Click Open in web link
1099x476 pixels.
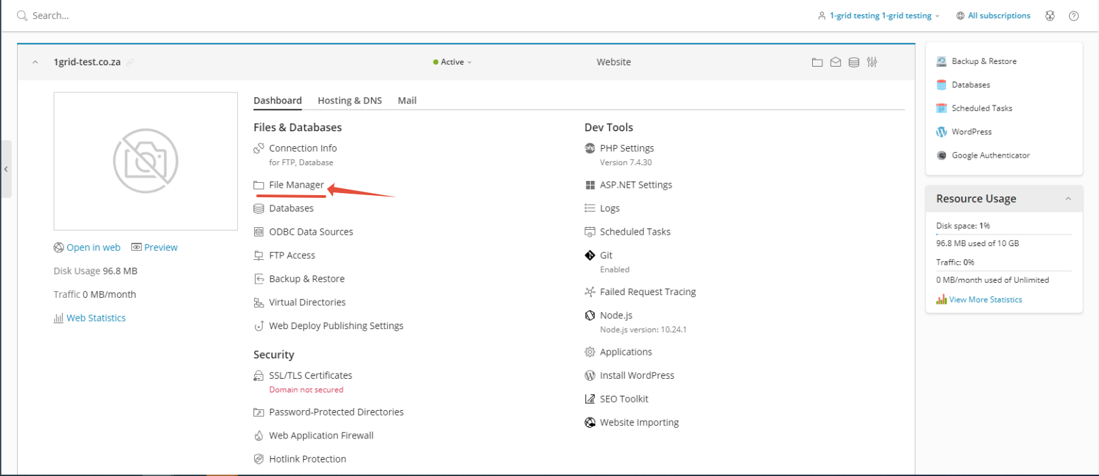pyautogui.click(x=93, y=248)
